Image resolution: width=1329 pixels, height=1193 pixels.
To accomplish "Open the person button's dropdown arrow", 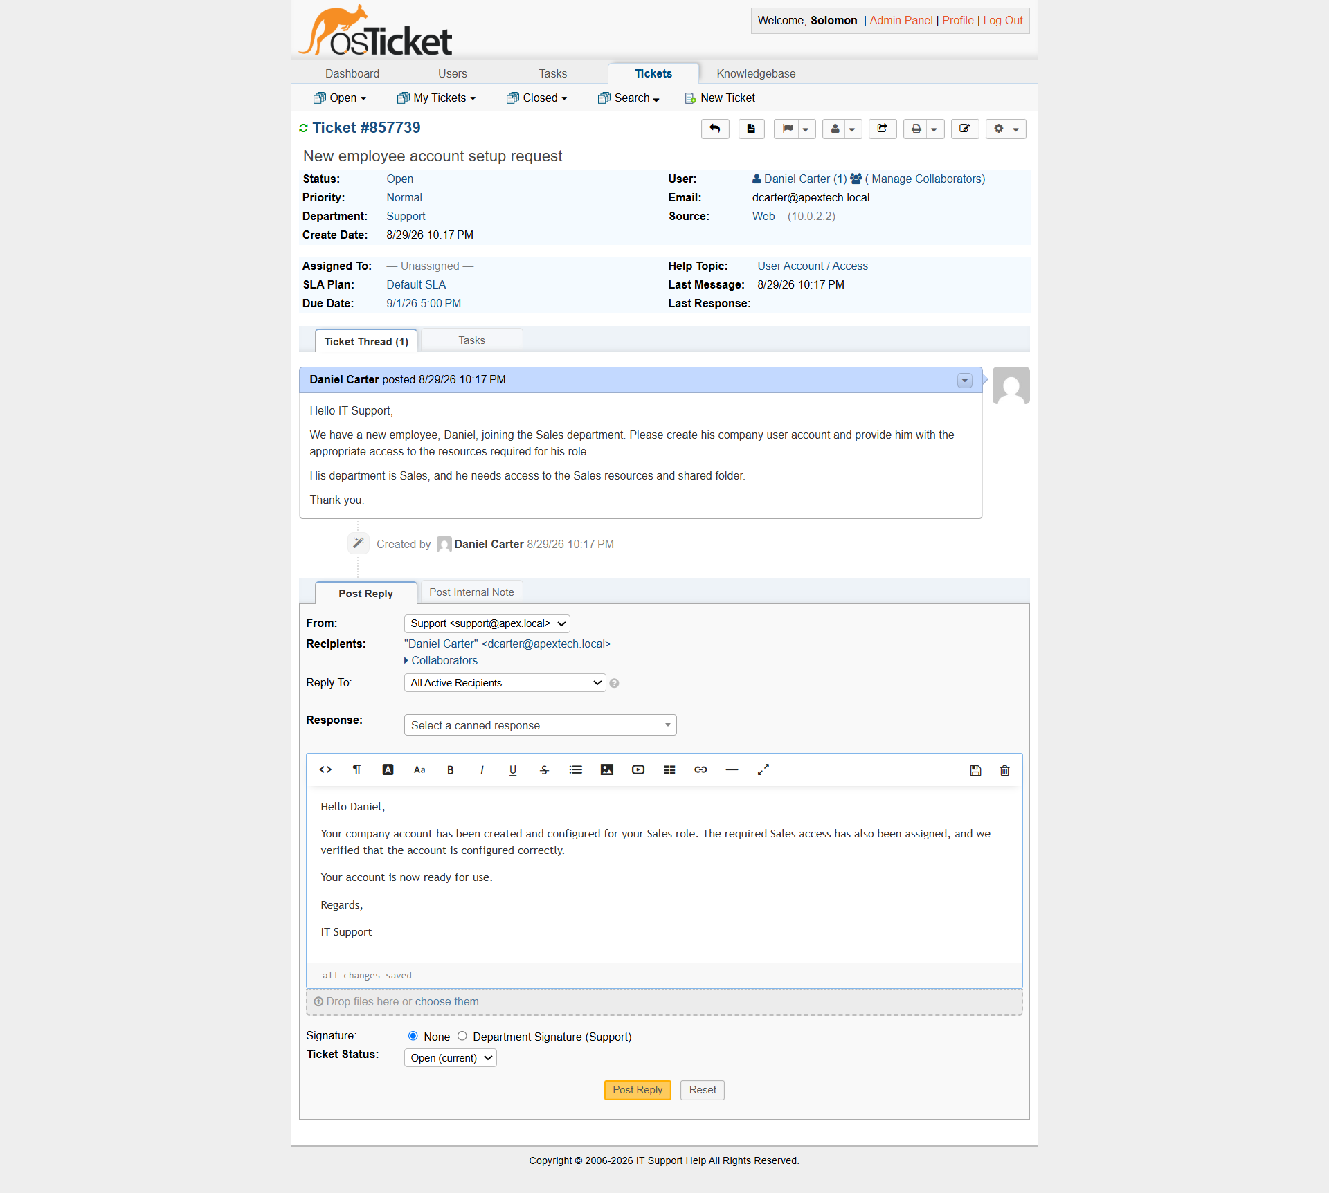I will (x=853, y=129).
